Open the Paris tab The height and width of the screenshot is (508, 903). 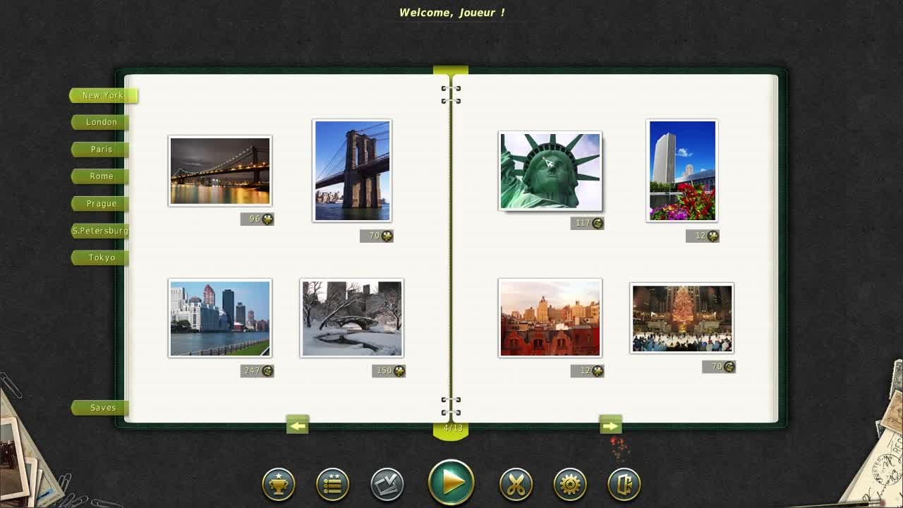coord(101,150)
